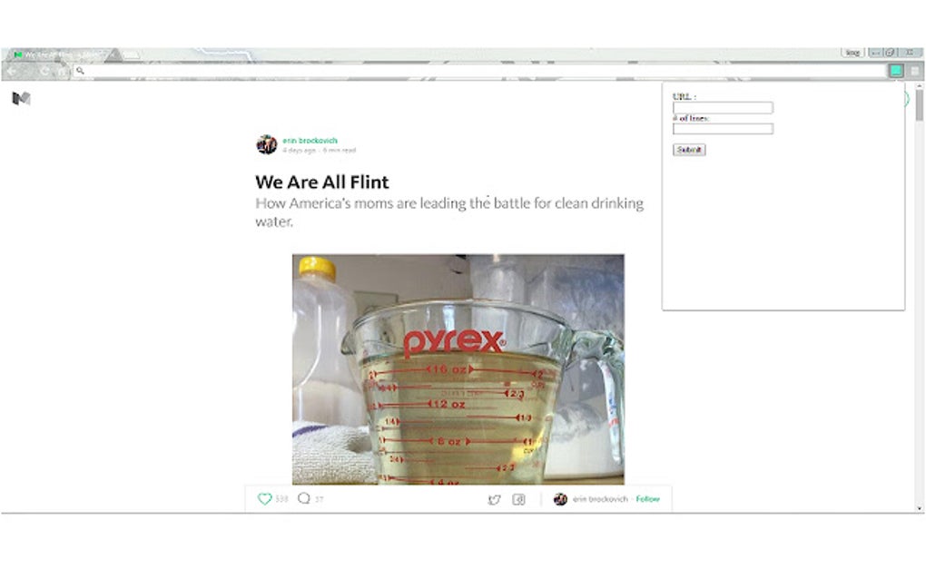Reload the page with refresh icon
This screenshot has width=926, height=579.
click(x=44, y=72)
